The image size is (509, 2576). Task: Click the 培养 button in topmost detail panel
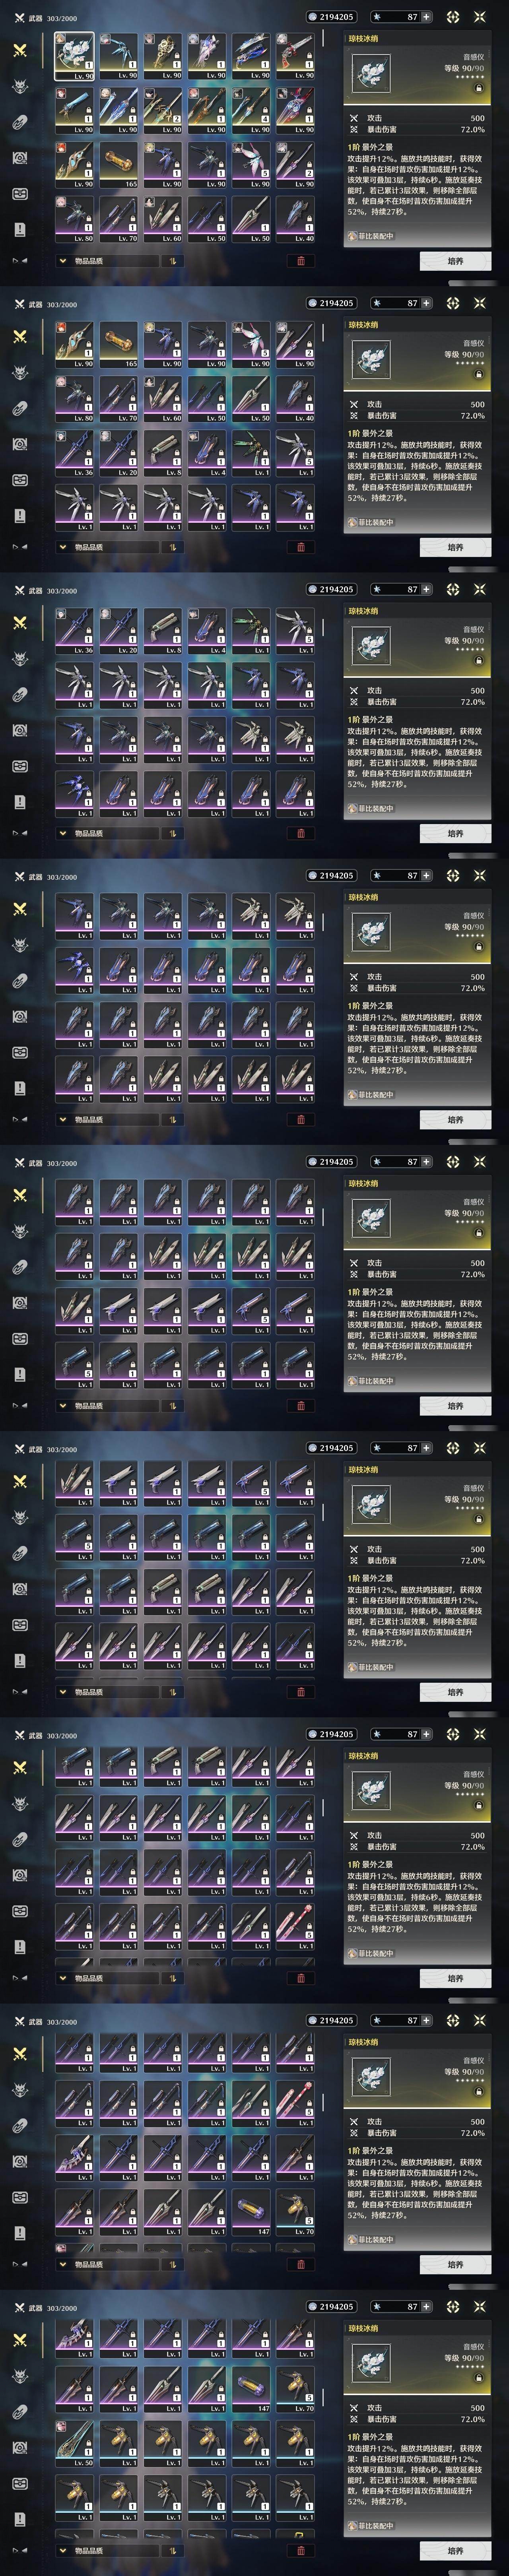[455, 261]
